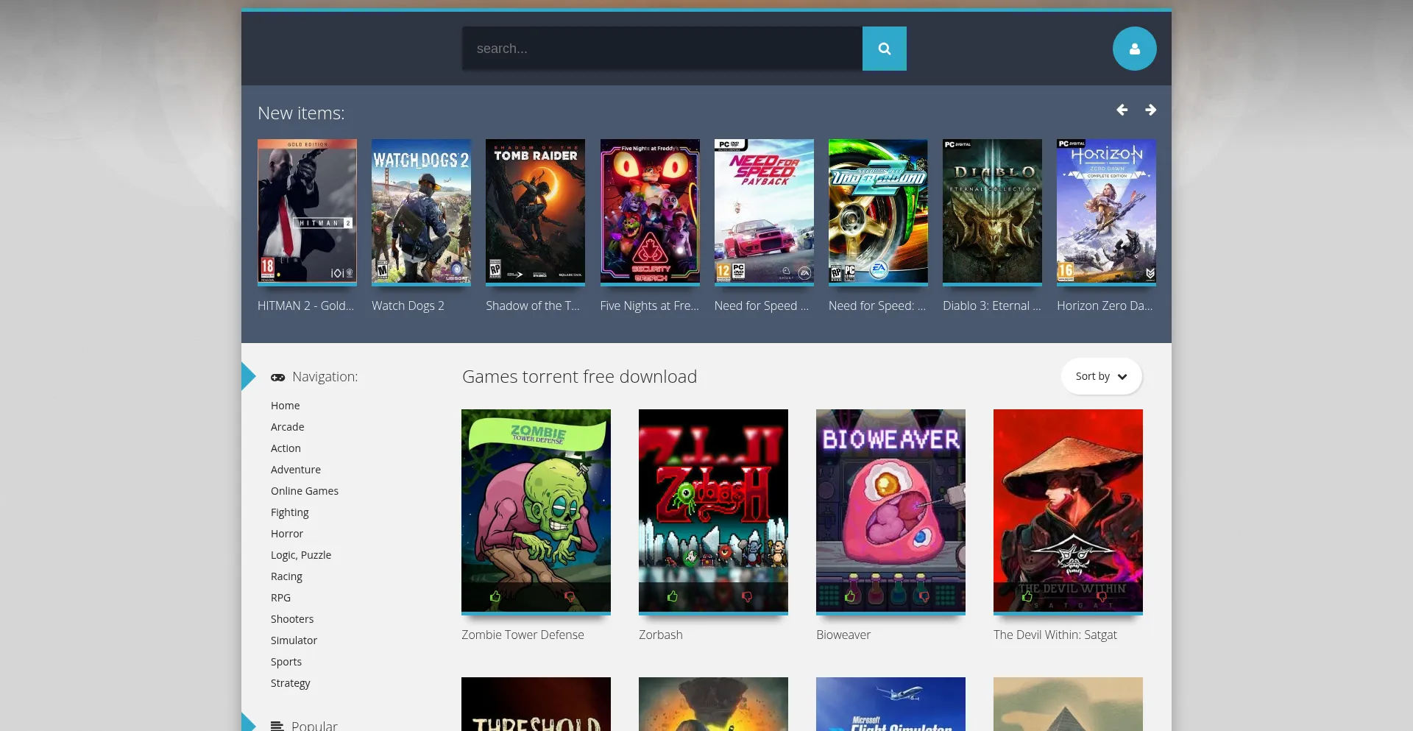Open the Diablo 3 cover thumbnail

992,211
